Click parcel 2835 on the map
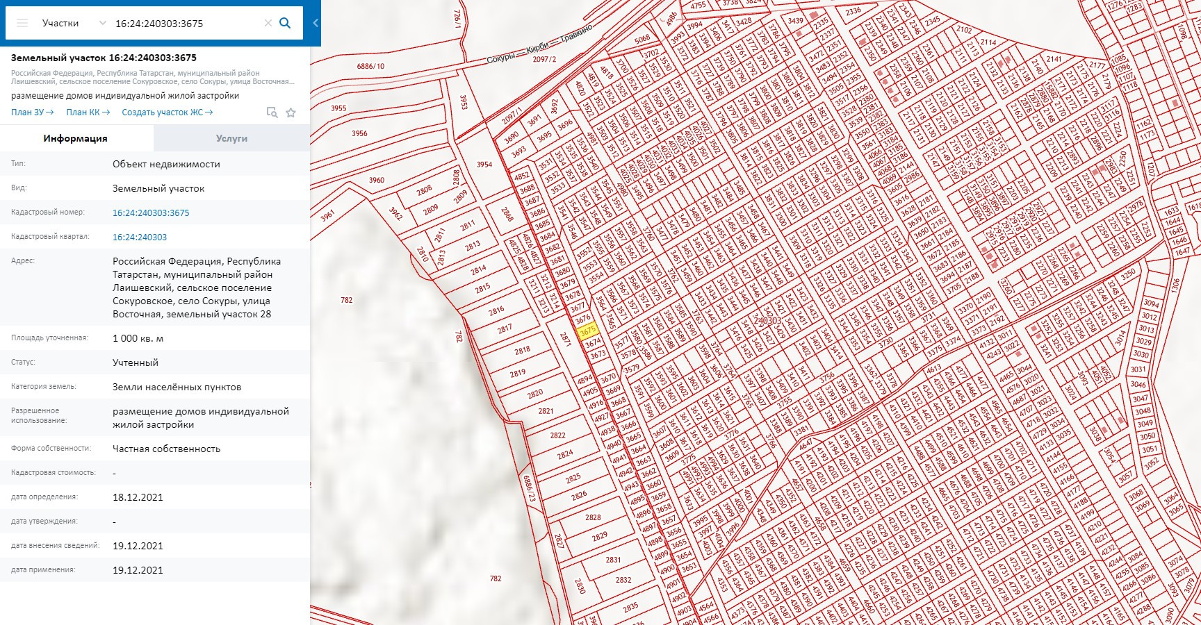 click(630, 607)
